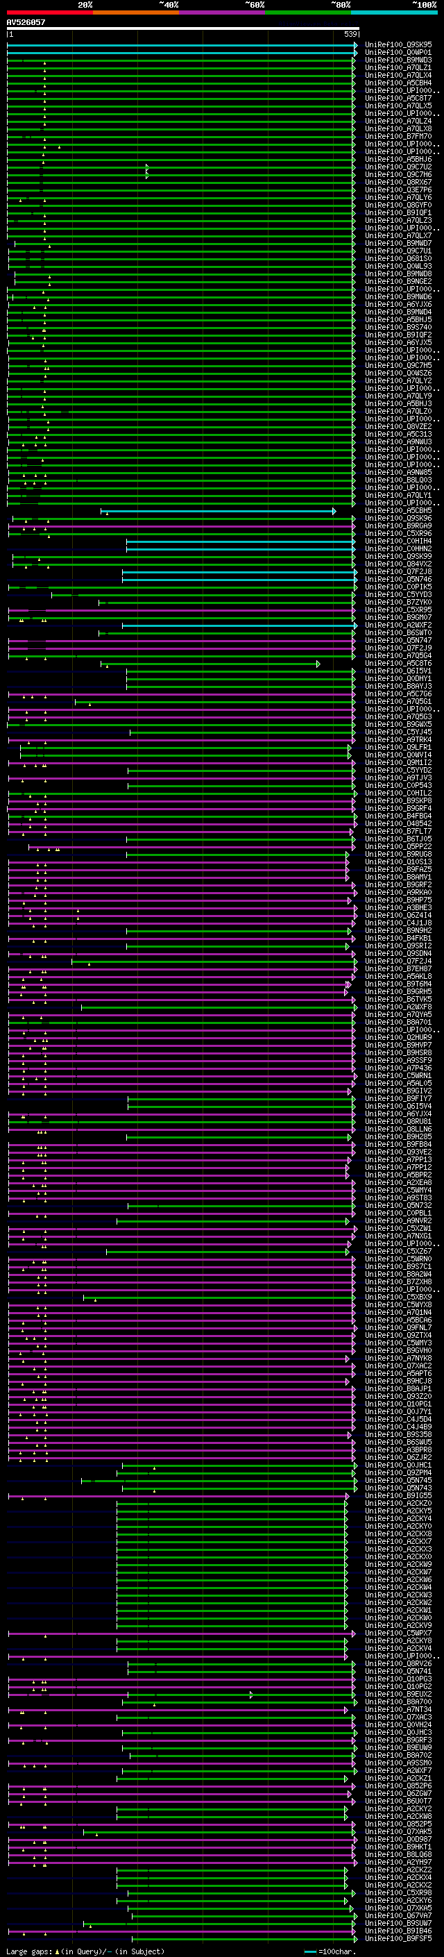Select the label UniRef100_A7NT34

pos(398,1710)
